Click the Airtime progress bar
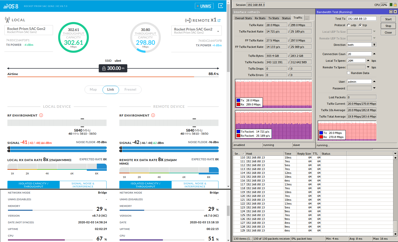 tap(113, 77)
